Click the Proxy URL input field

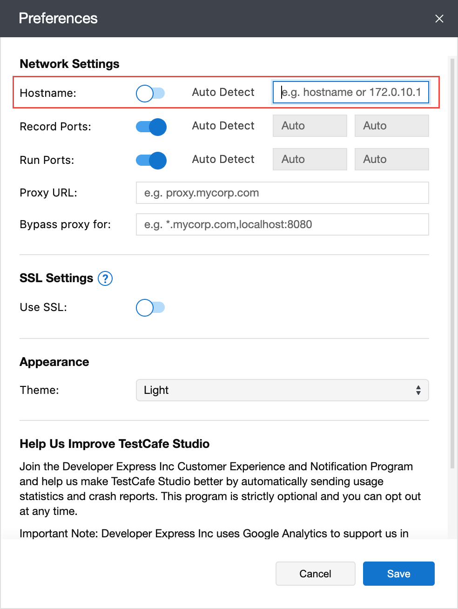[x=282, y=193]
